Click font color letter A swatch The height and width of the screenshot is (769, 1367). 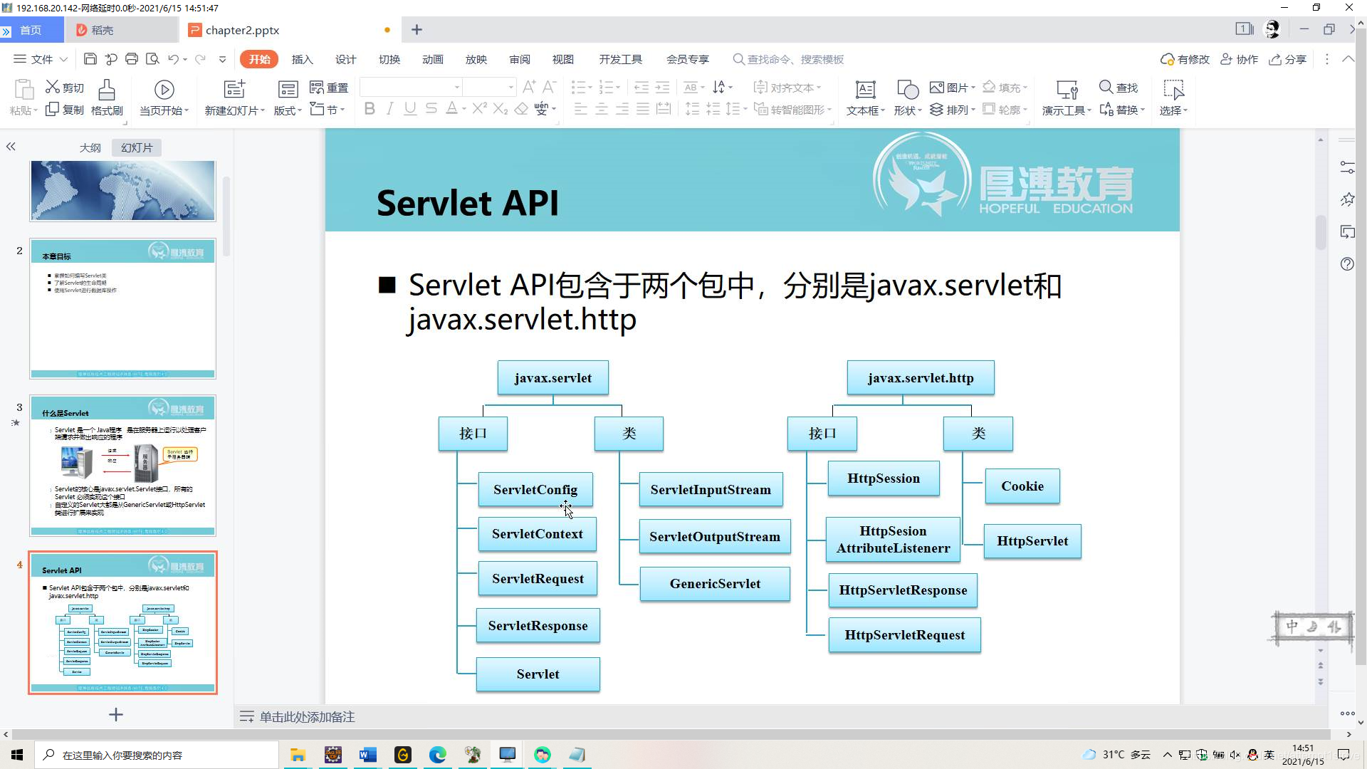pos(451,109)
